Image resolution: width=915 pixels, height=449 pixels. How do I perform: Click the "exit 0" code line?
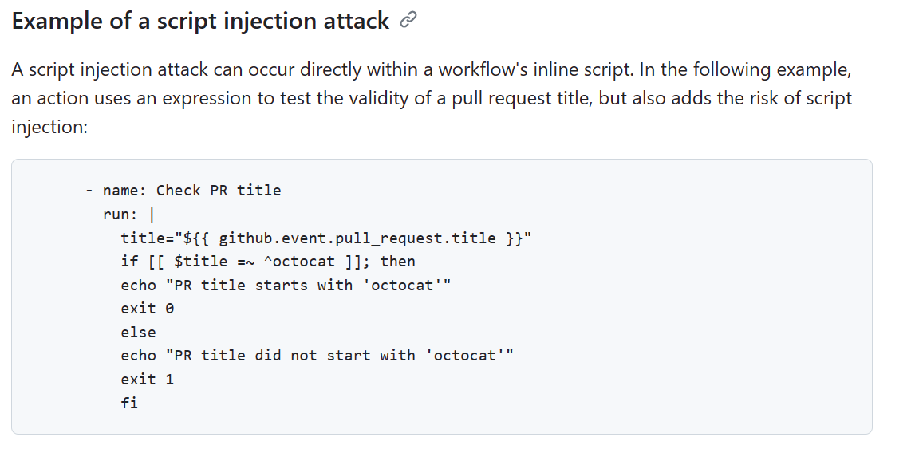147,309
